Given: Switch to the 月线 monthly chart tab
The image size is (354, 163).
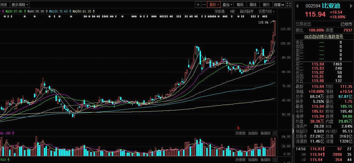Looking at the screenshot, I should (4, 5).
